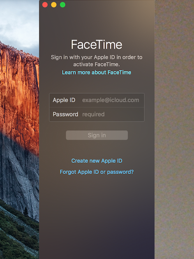The width and height of the screenshot is (194, 259).
Task: Click the green full-screen window button
Action: point(62,5)
